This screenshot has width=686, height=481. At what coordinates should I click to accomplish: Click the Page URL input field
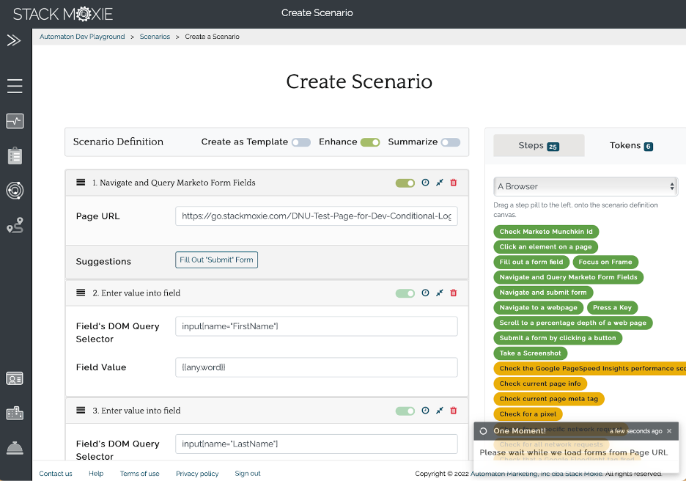pos(317,216)
